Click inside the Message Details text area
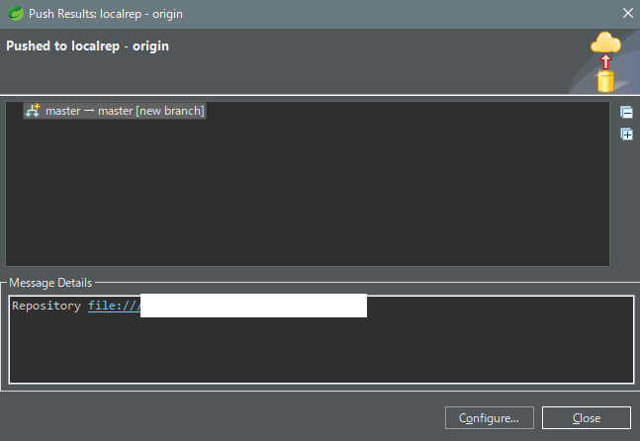The height and width of the screenshot is (441, 640). [321, 339]
